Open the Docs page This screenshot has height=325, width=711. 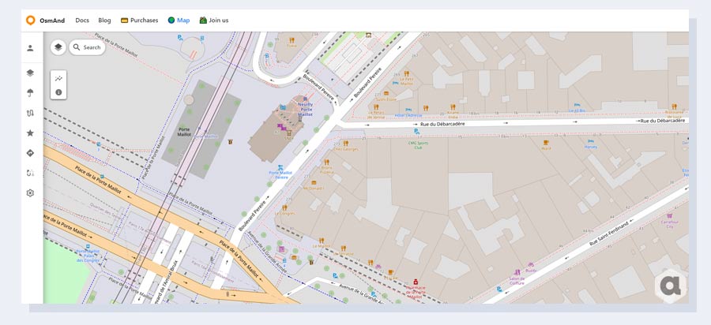(82, 21)
